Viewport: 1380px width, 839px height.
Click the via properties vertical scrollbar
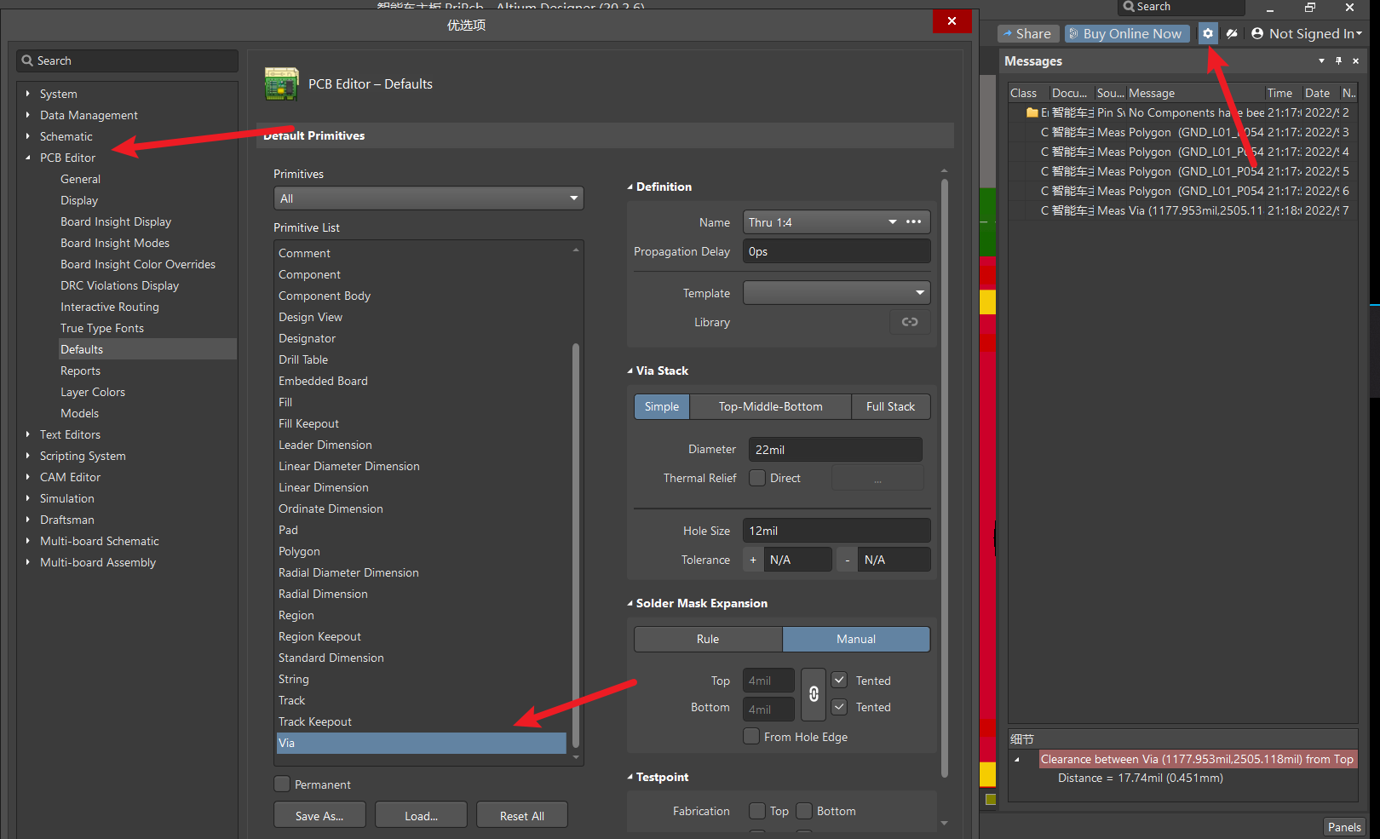coord(944,477)
